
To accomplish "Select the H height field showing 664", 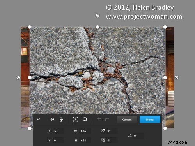I will [x=85, y=141].
